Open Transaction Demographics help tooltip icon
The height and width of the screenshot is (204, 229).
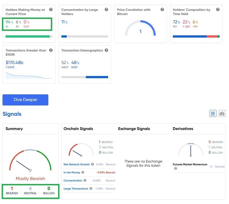106,50
